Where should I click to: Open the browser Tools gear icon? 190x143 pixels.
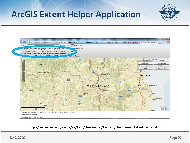(x=168, y=42)
